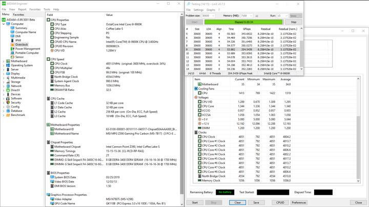Select the Devices icon
369x207 pixels.
coord(8,95)
